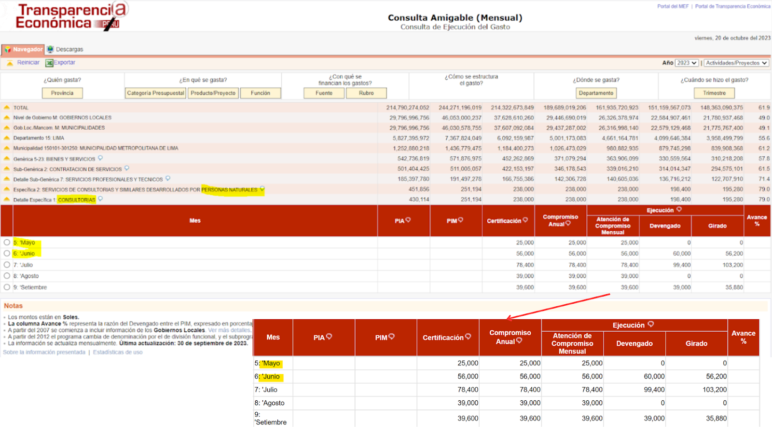Click the Función button
The width and height of the screenshot is (772, 434).
coord(261,93)
